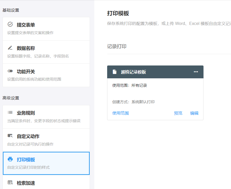Viewport: 231px width, 189px height.
Task: Click the printer icon beside 打印模板
Action: (x=10, y=159)
